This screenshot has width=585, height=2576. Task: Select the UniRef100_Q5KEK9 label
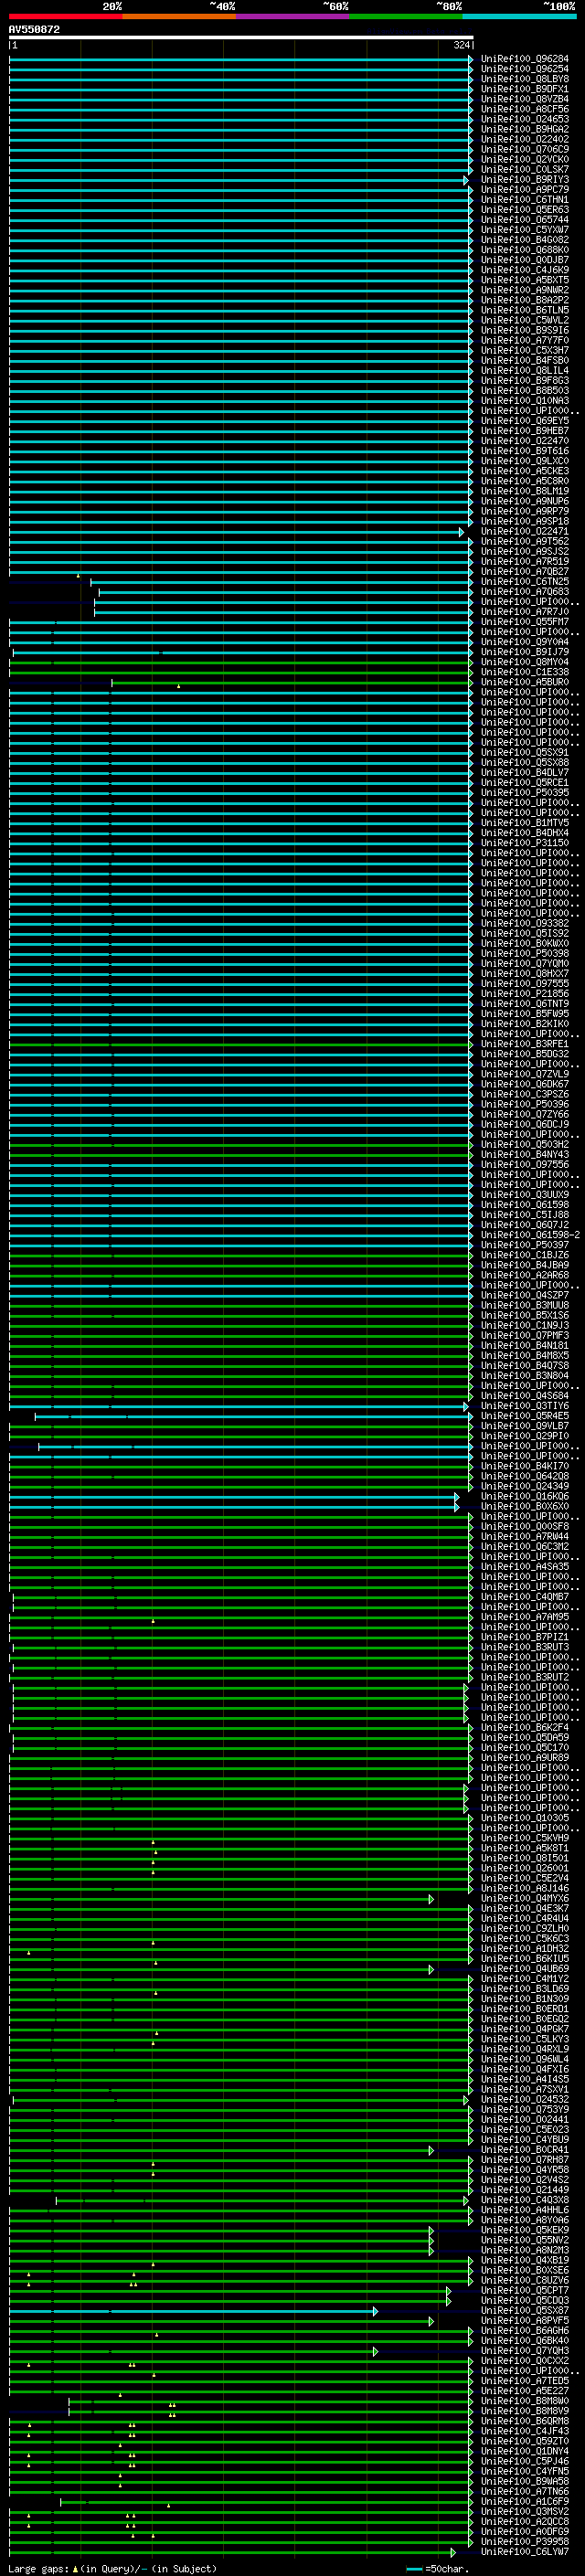[525, 2230]
